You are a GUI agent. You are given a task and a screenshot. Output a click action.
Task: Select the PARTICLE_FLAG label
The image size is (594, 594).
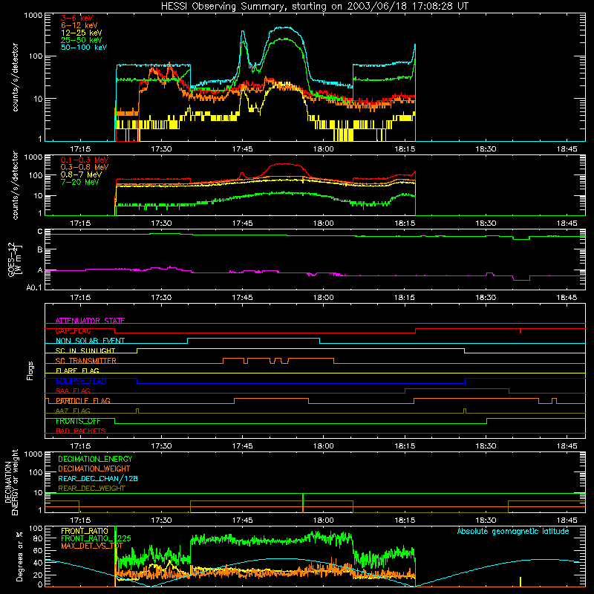(x=83, y=400)
